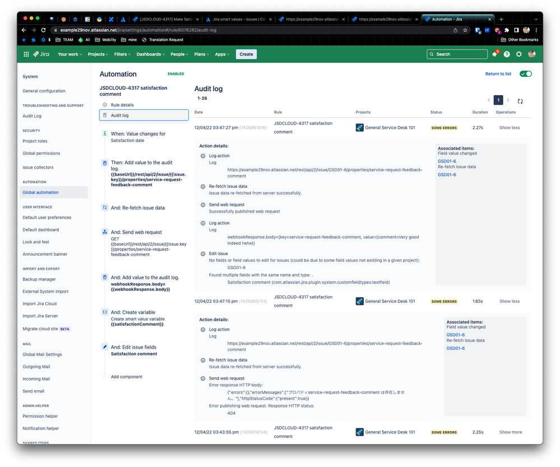Switch to the JSDCLOUD-4317 browser tab

[165, 19]
